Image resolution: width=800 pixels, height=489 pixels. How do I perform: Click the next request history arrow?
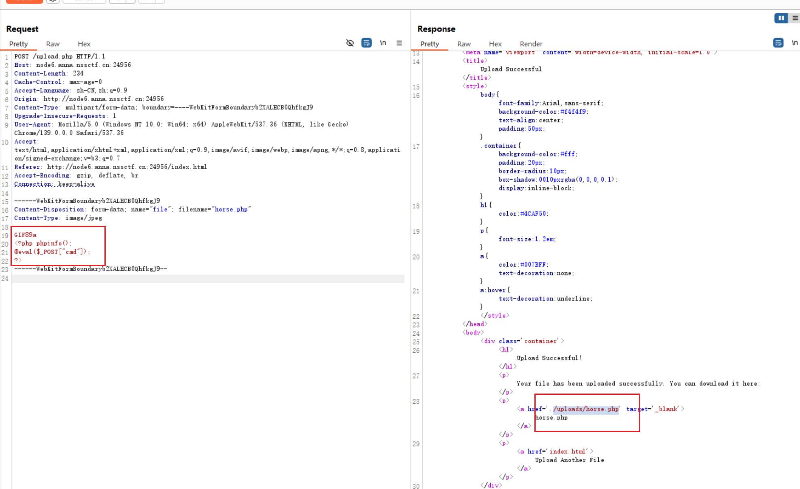click(147, 1)
